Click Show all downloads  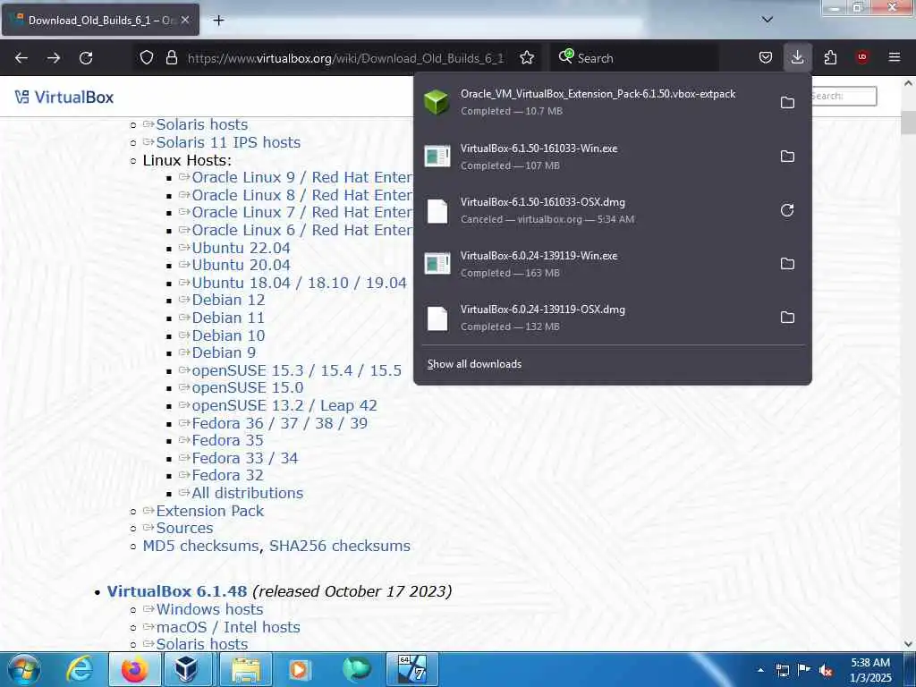[474, 364]
